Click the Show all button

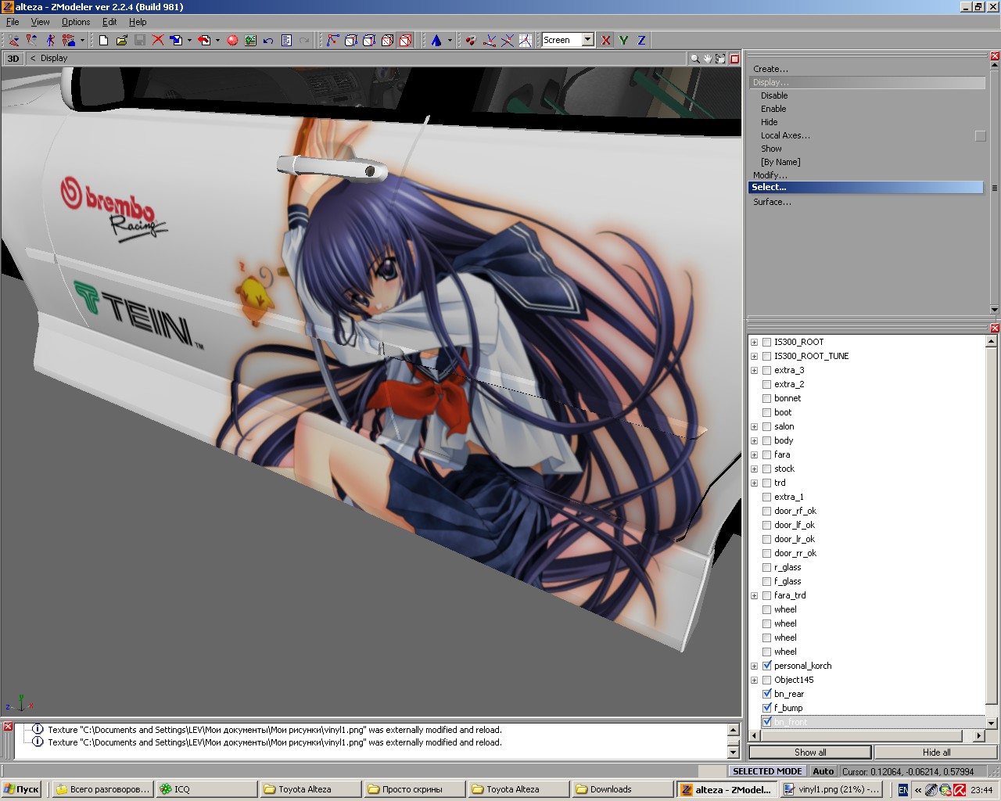[810, 752]
